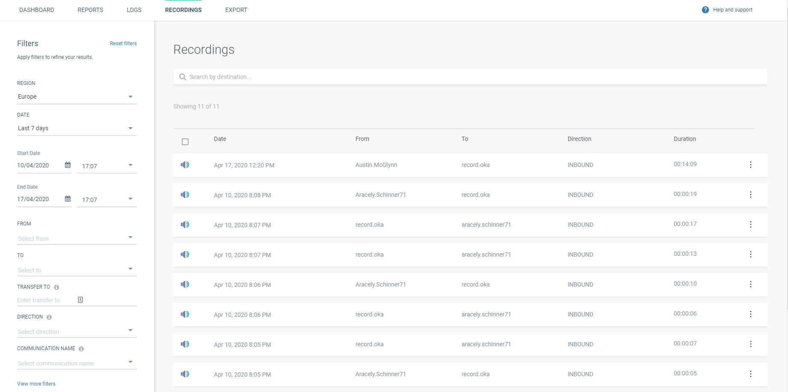Switch to the Dashboard tab
Image resolution: width=788 pixels, height=392 pixels.
point(37,10)
